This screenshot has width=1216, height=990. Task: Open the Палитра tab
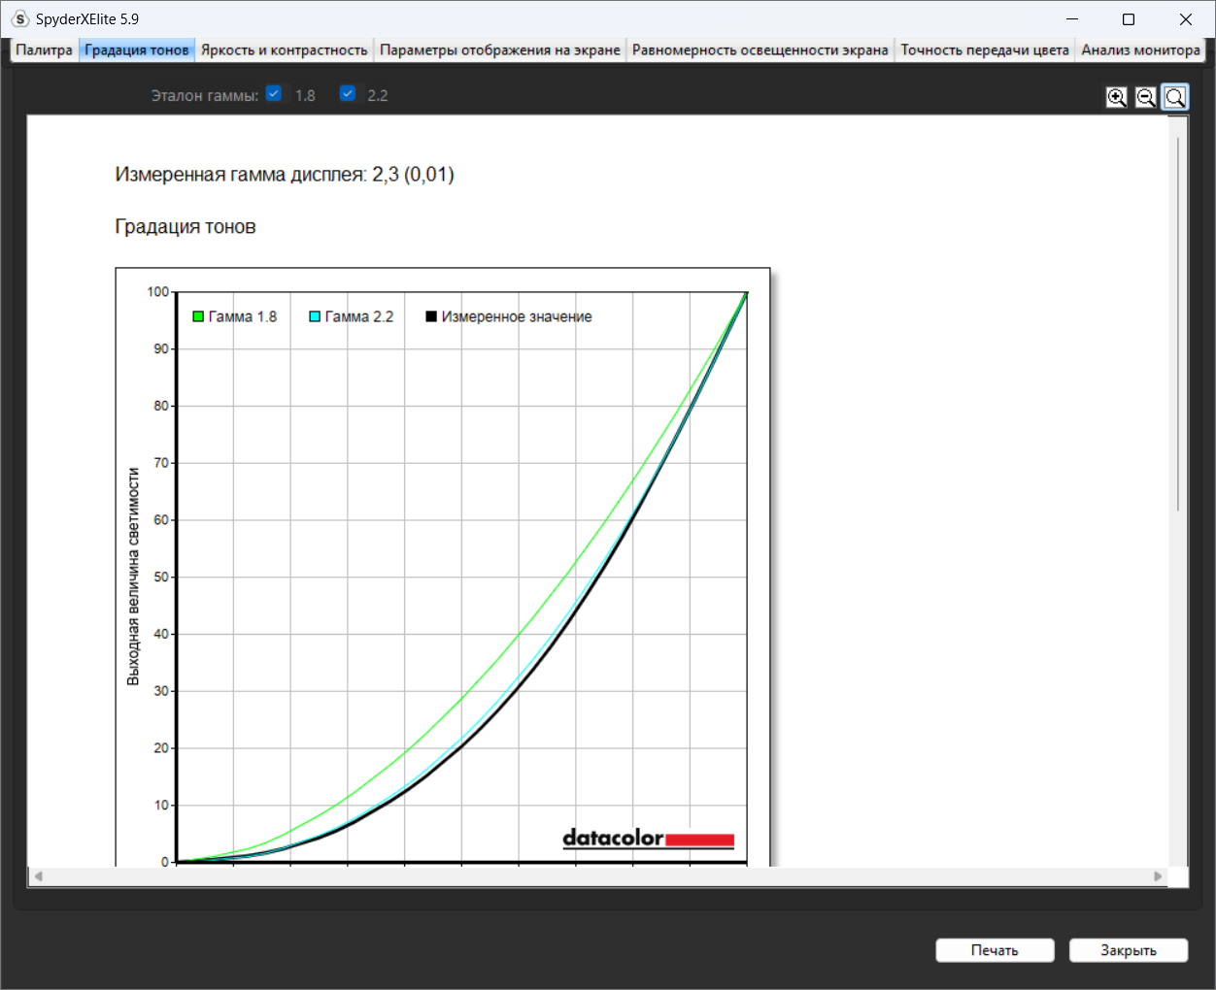(45, 50)
